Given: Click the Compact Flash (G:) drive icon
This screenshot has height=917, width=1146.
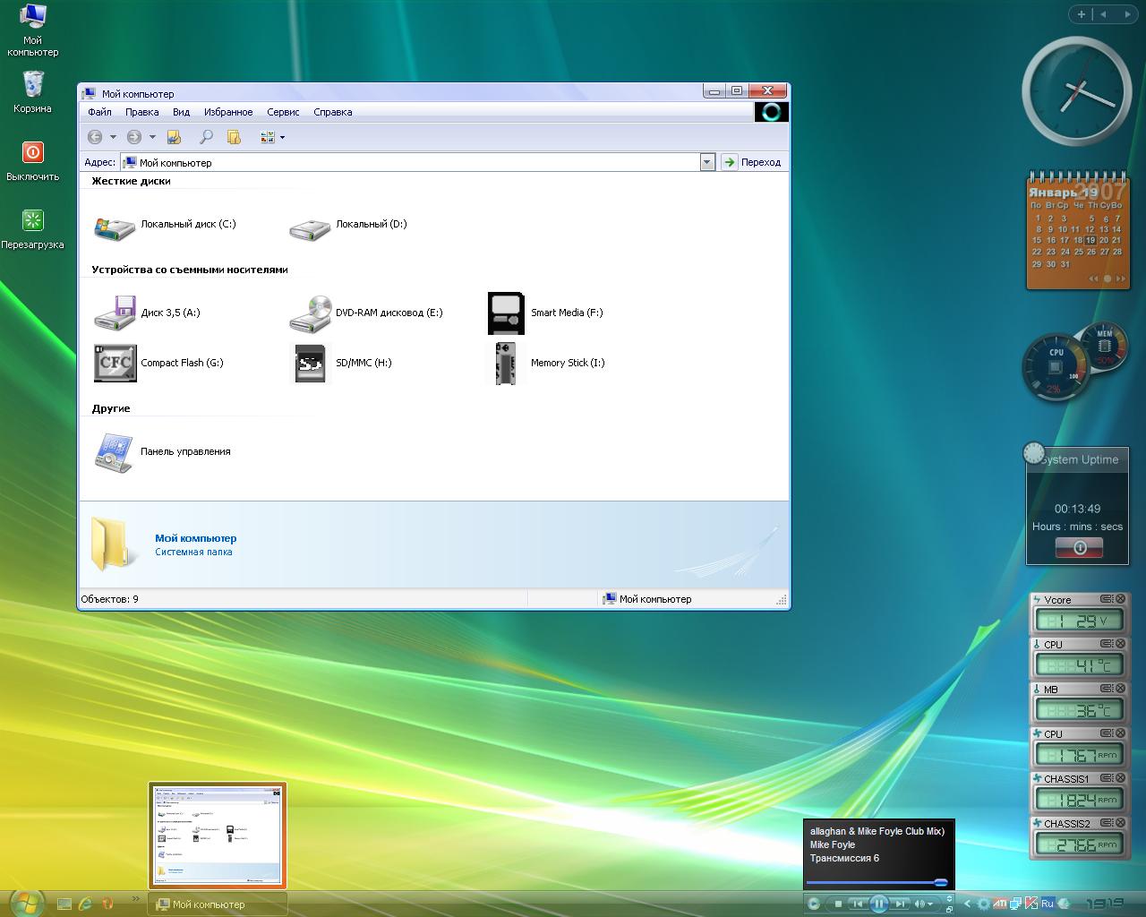Looking at the screenshot, I should [115, 364].
